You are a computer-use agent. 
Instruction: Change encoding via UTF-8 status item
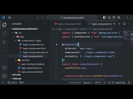click(x=98, y=82)
